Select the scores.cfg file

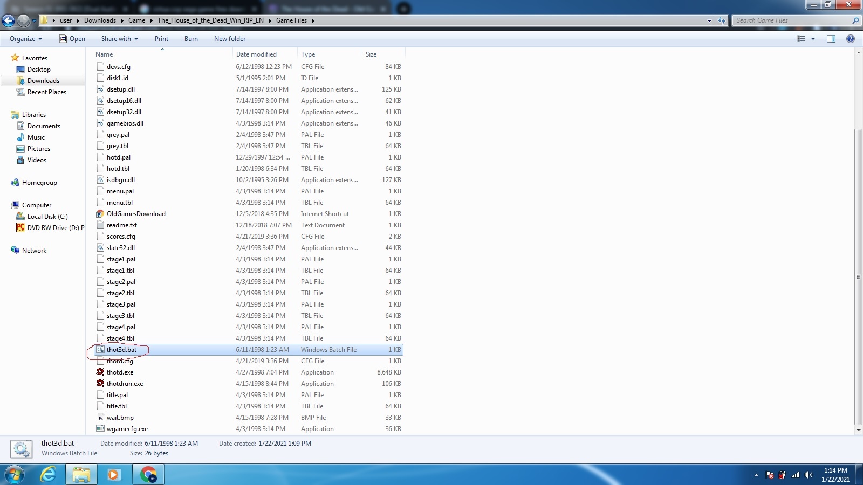[121, 236]
